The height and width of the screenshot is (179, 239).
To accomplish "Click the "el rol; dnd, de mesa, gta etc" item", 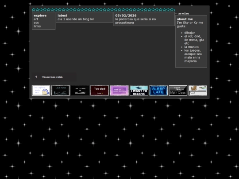I will pyautogui.click(x=194, y=40).
